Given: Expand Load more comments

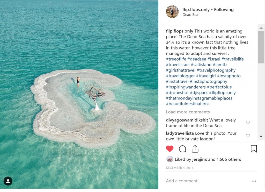Looking at the screenshot, I should point(188,112).
